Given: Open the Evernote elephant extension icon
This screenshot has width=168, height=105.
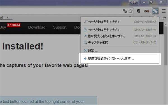Looking at the screenshot, I should (138, 11).
